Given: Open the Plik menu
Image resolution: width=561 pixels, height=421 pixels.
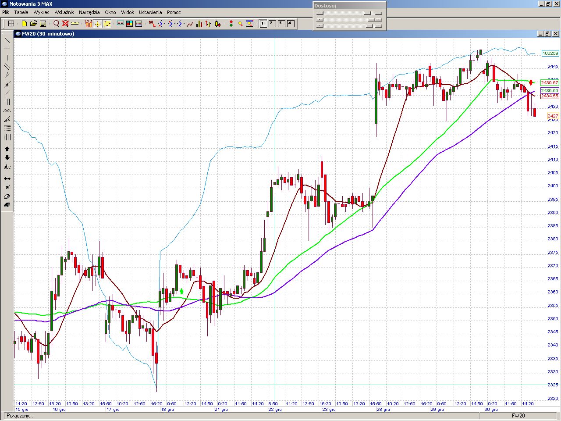Looking at the screenshot, I should coord(6,12).
